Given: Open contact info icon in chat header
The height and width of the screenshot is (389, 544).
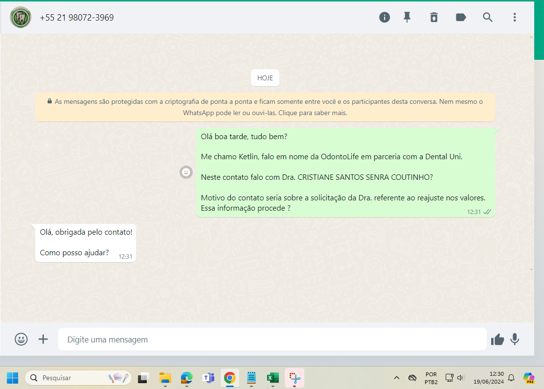Looking at the screenshot, I should pyautogui.click(x=384, y=17).
